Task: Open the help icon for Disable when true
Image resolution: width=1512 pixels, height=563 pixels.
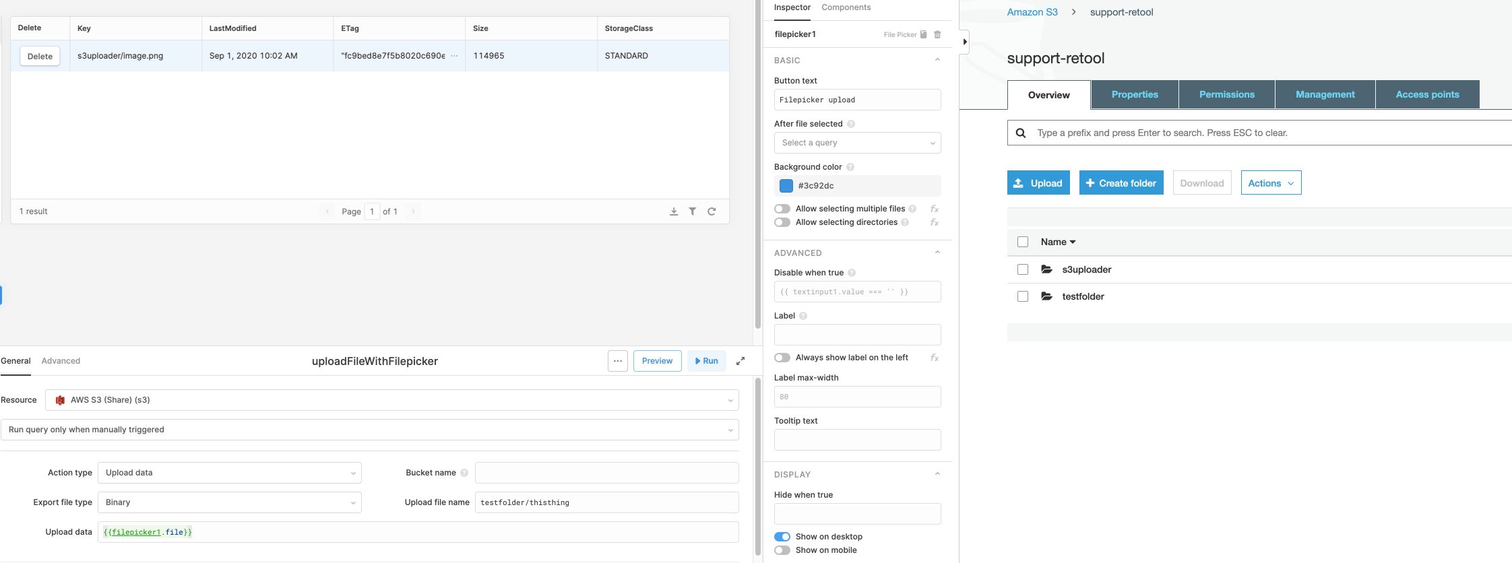Action: (852, 273)
